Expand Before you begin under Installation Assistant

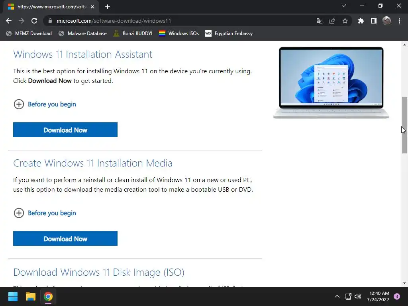point(45,104)
